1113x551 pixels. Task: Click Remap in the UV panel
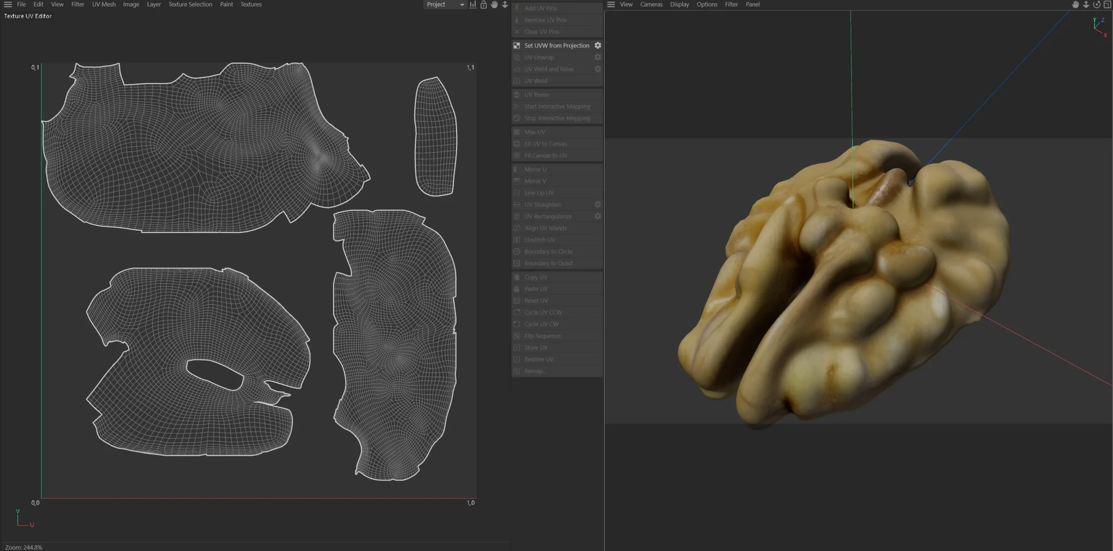click(x=534, y=371)
